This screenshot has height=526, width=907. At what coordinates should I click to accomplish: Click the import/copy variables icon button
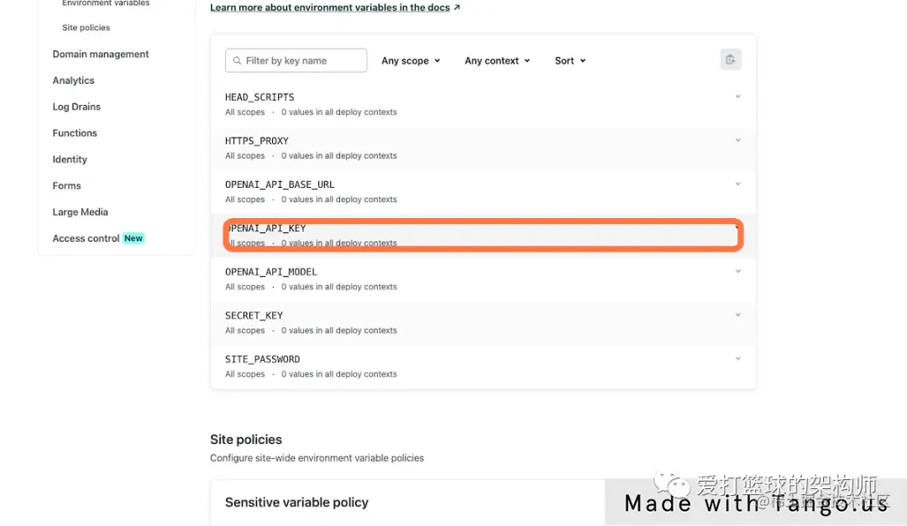tap(731, 60)
